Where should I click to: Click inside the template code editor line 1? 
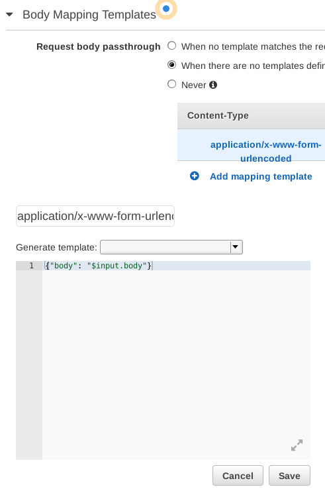176,266
